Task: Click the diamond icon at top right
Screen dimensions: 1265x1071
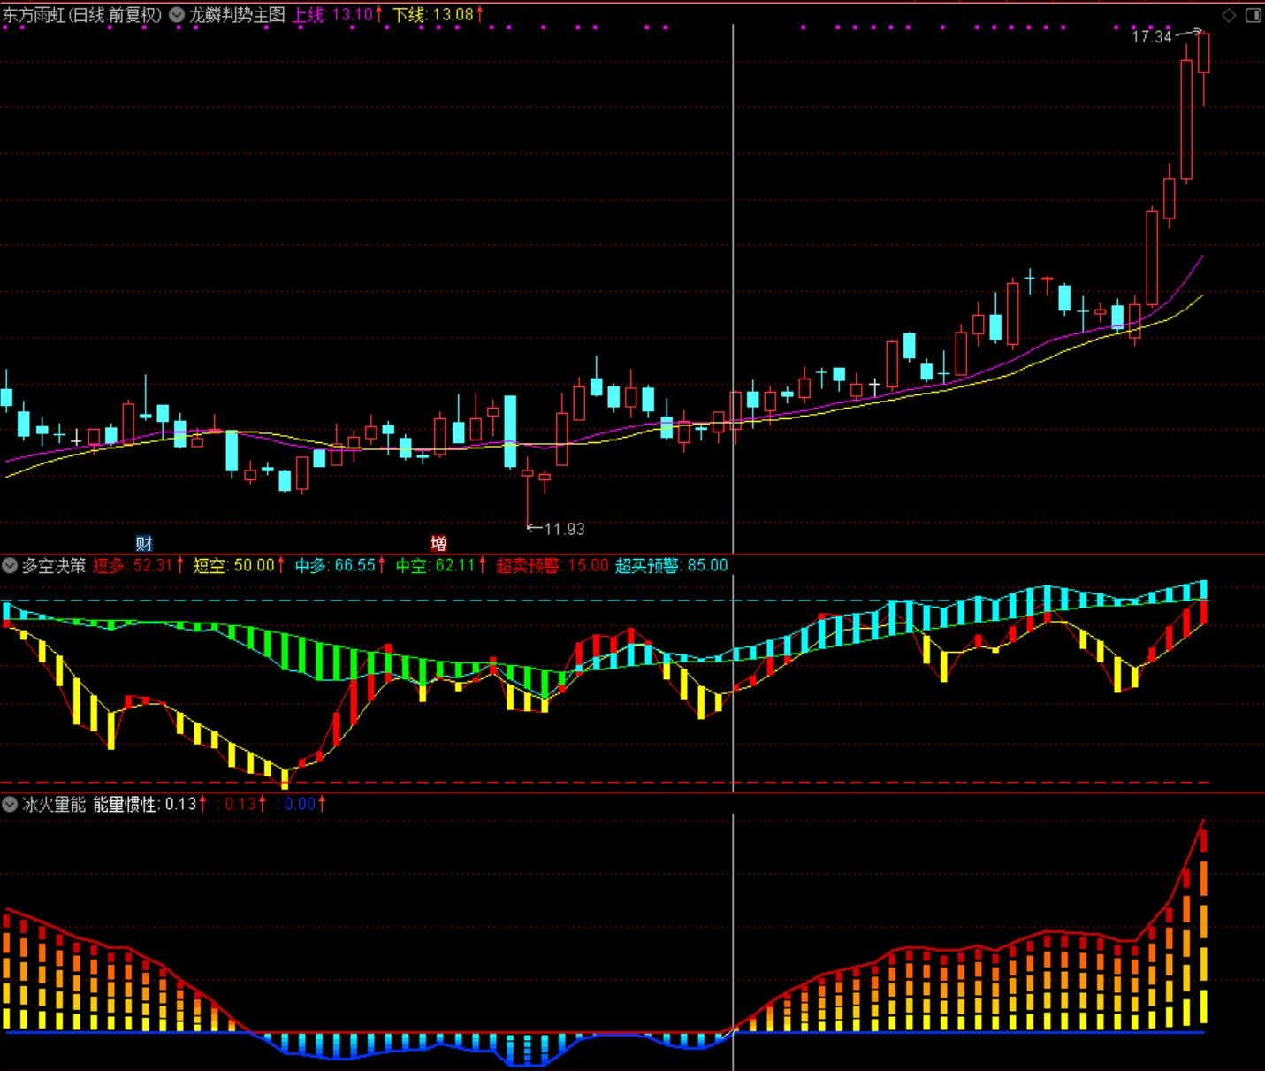Action: point(1229,15)
